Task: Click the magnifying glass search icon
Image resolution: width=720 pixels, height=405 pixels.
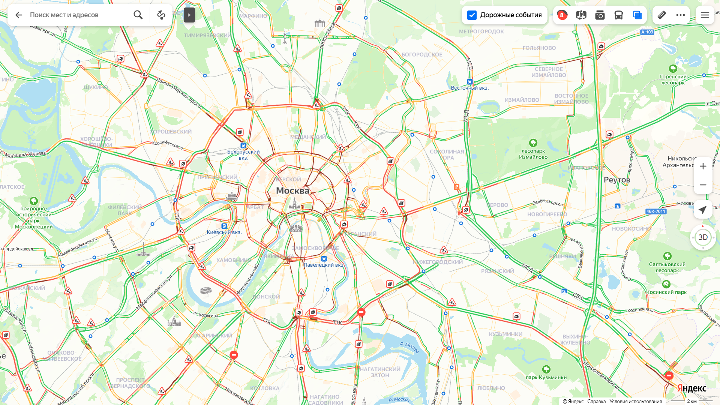Action: 138,15
